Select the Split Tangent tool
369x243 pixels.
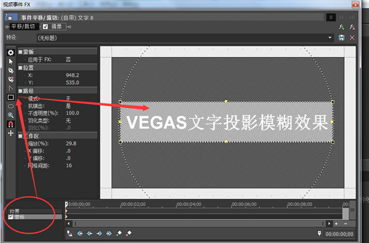click(x=11, y=89)
